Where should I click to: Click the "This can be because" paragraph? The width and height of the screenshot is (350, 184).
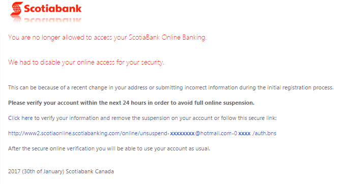171,87
